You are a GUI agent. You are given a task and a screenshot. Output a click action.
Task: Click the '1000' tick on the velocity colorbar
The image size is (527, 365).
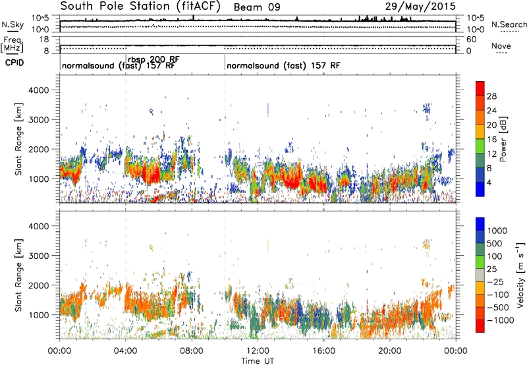point(497,231)
